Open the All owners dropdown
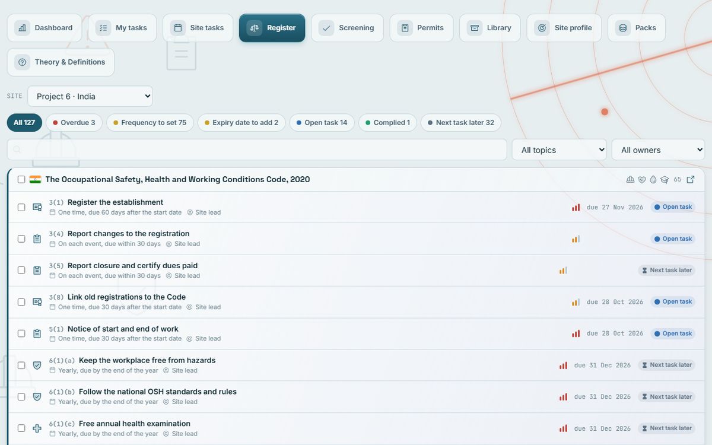This screenshot has height=445, width=712. 659,150
